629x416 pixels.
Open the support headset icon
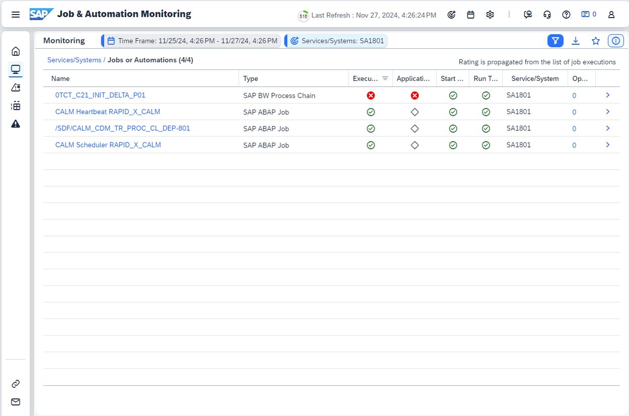547,15
